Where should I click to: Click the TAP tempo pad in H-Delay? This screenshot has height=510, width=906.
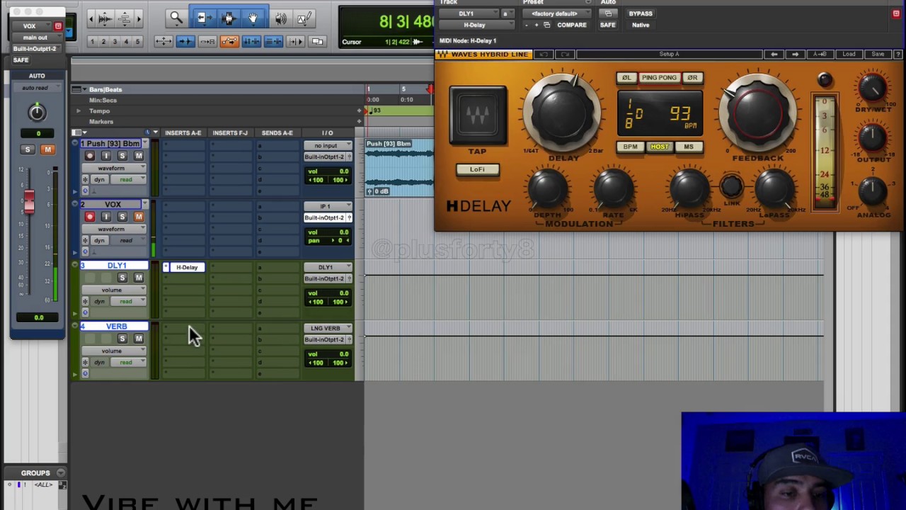point(478,116)
